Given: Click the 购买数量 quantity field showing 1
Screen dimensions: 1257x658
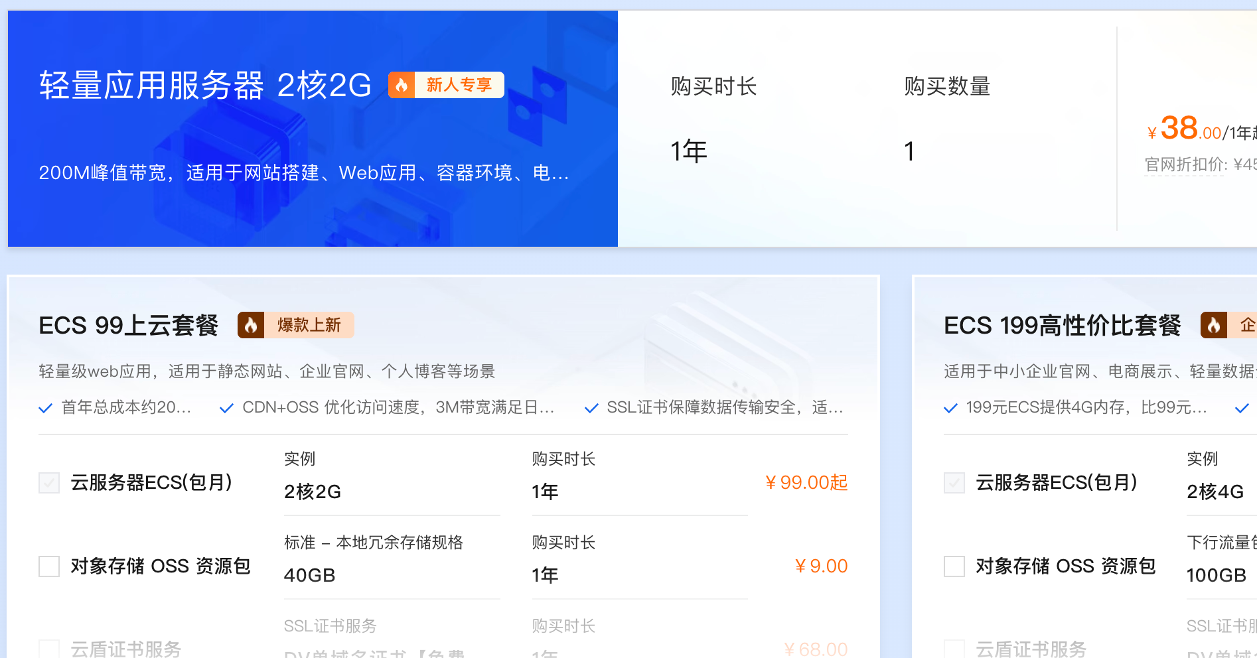Looking at the screenshot, I should click(909, 151).
